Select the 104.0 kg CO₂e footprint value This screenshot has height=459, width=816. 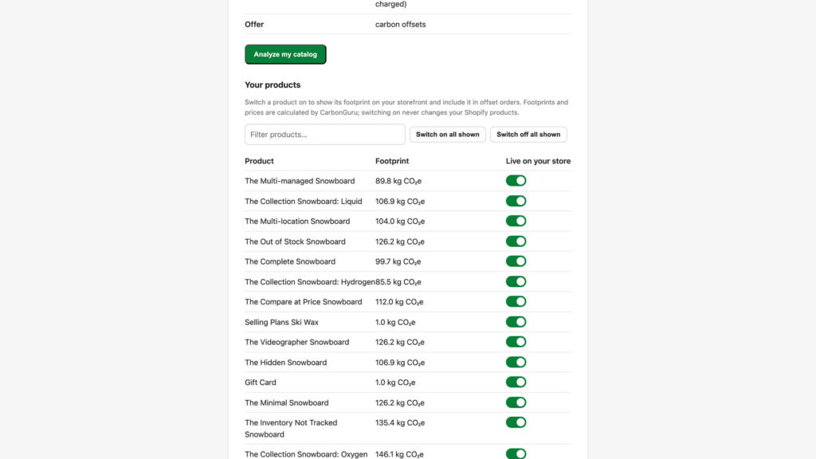(x=400, y=222)
